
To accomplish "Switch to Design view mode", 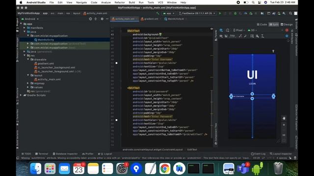I will (287, 24).
